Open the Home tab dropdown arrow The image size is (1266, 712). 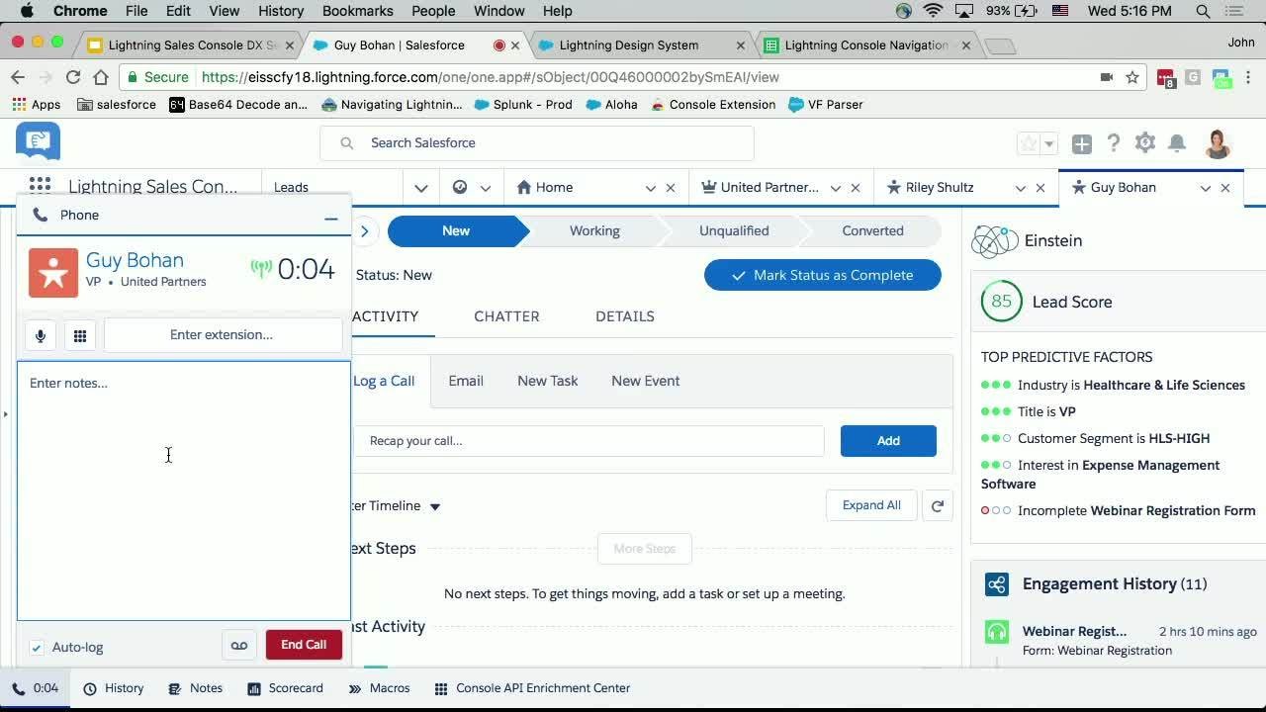pos(650,188)
